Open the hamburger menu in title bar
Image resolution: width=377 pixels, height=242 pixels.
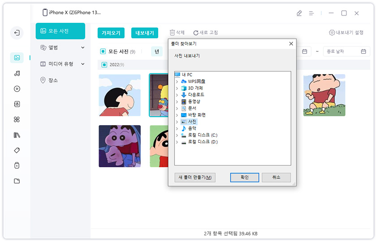[312, 13]
